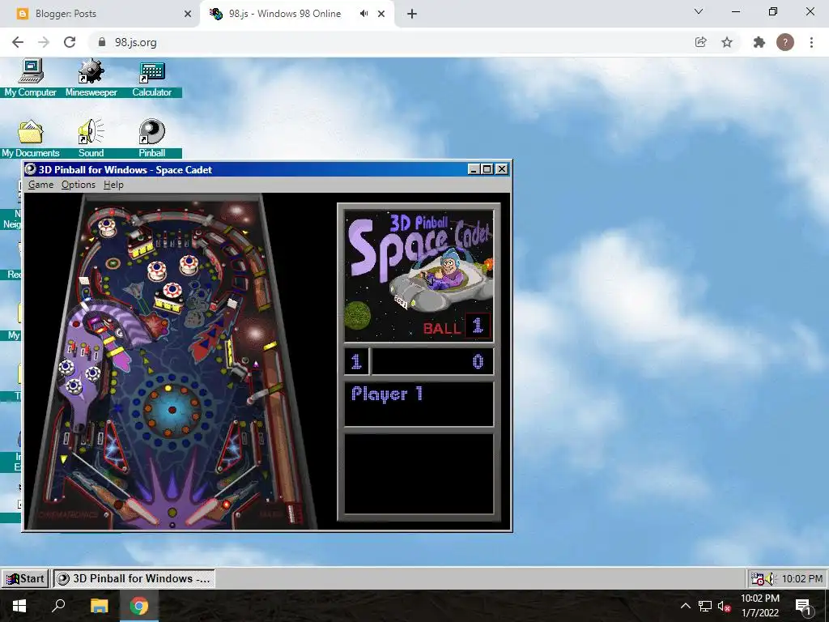Click the Windows 98 Start button
The width and height of the screenshot is (829, 622).
pyautogui.click(x=25, y=578)
